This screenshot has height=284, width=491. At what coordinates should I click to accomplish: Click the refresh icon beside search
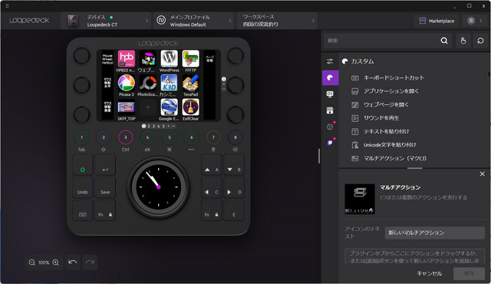tap(480, 41)
